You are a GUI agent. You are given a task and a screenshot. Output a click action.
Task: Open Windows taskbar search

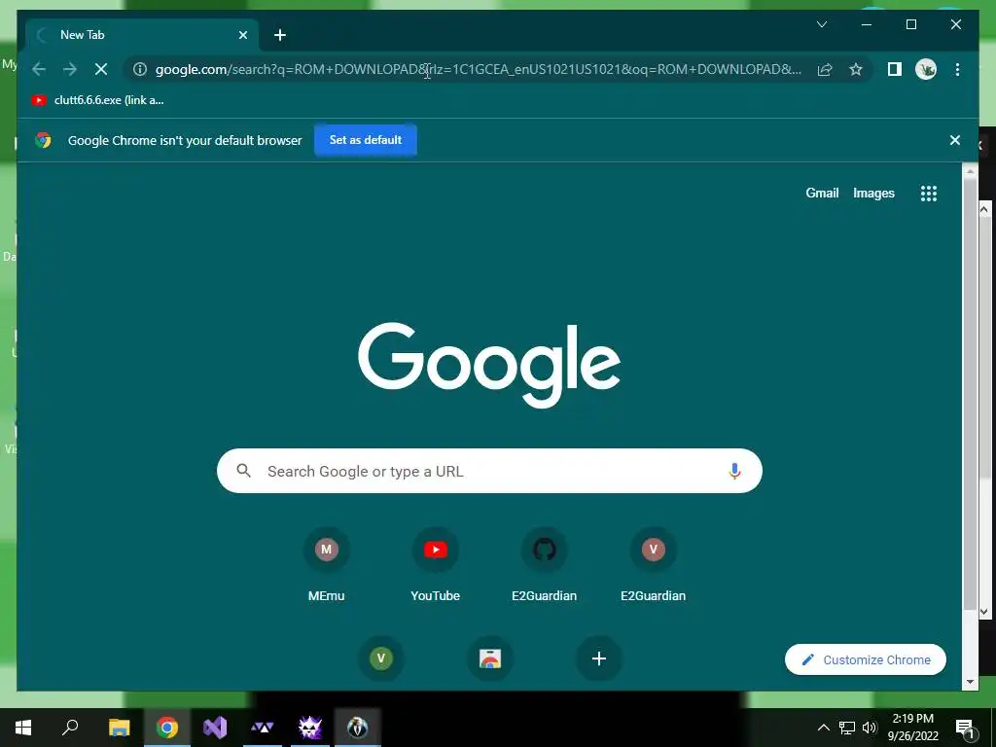(70, 728)
